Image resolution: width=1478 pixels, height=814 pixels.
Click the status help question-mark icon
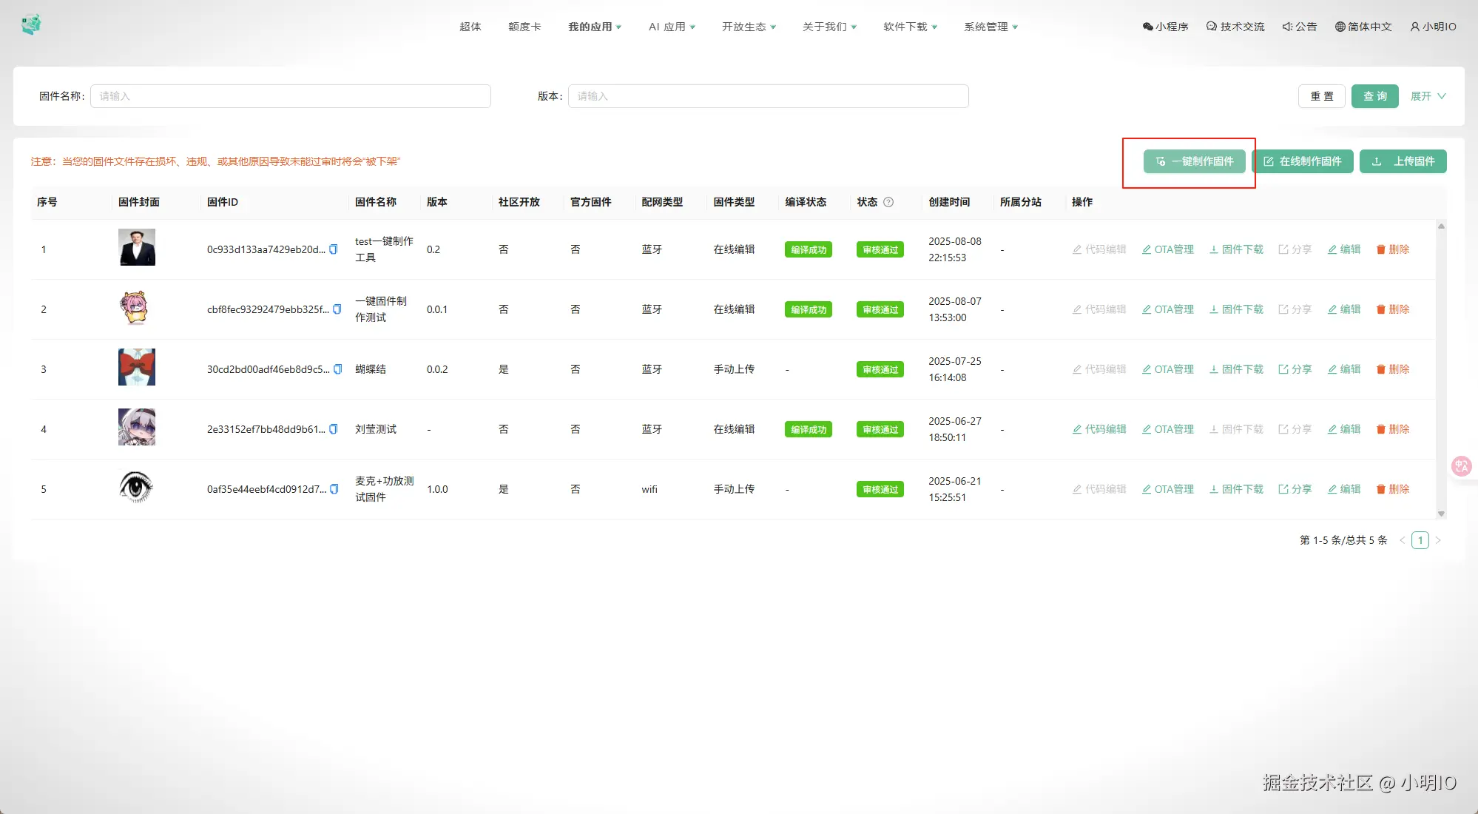[888, 202]
